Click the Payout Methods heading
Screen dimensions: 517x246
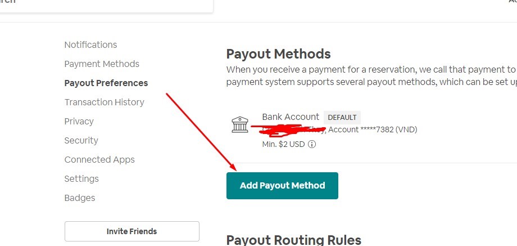click(x=279, y=54)
